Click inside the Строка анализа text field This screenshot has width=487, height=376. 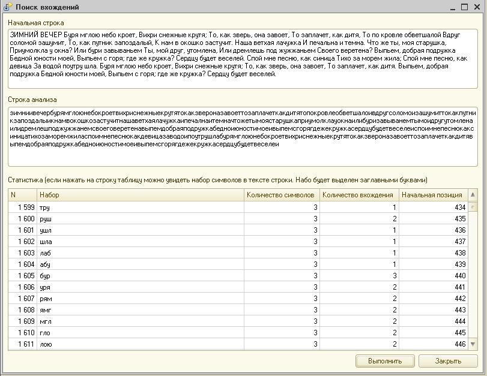243,137
